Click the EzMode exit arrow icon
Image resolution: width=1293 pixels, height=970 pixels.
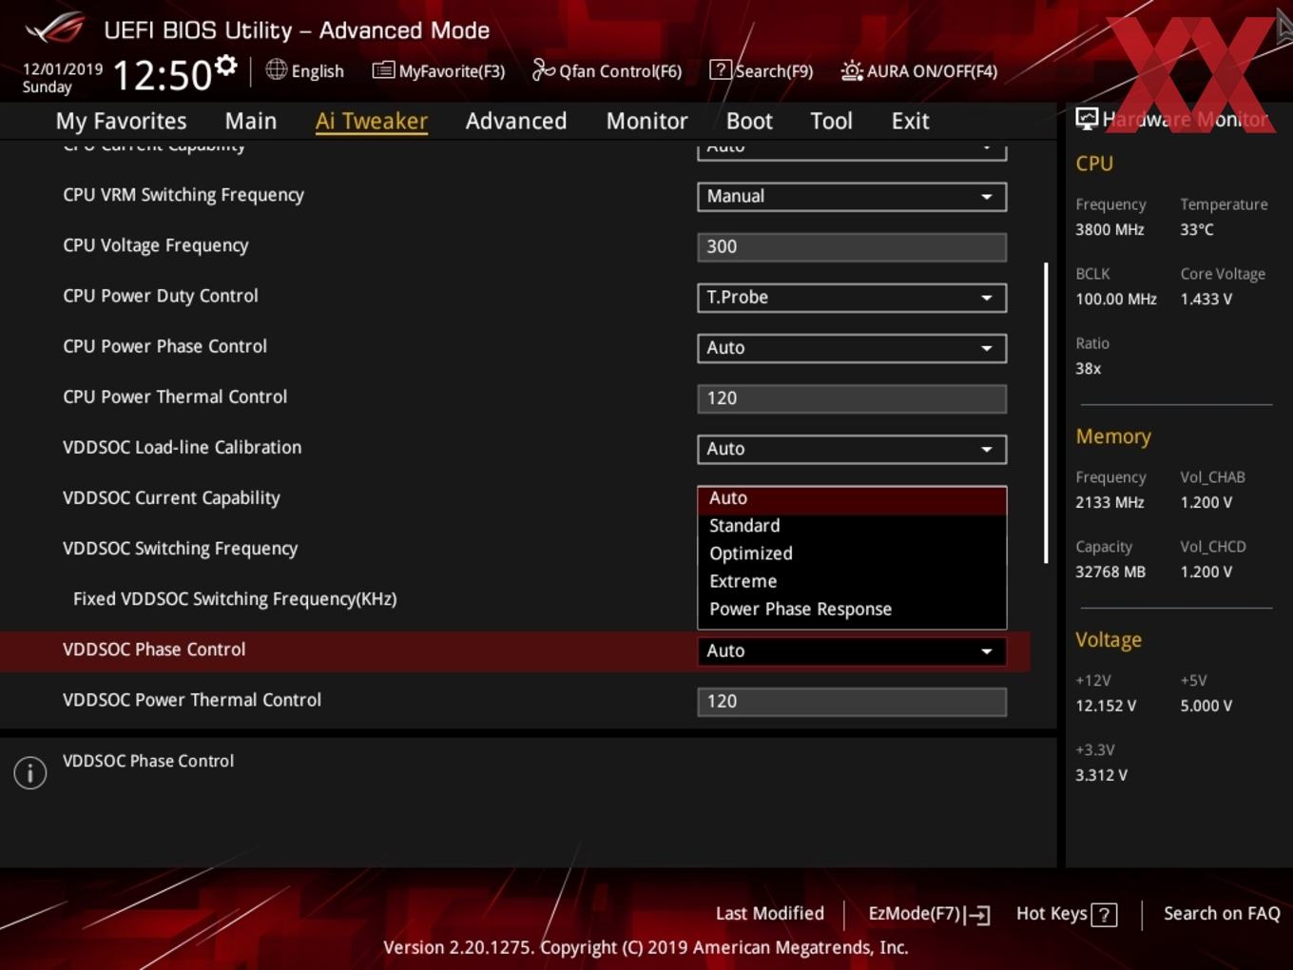978,915
